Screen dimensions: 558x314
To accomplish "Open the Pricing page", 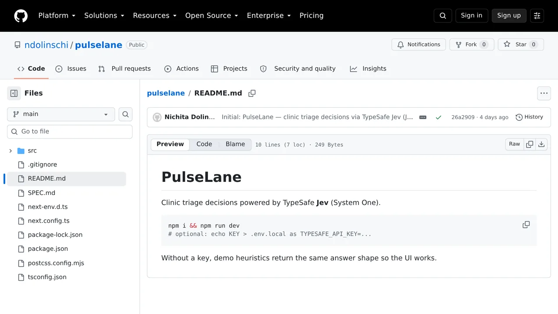I will [311, 16].
